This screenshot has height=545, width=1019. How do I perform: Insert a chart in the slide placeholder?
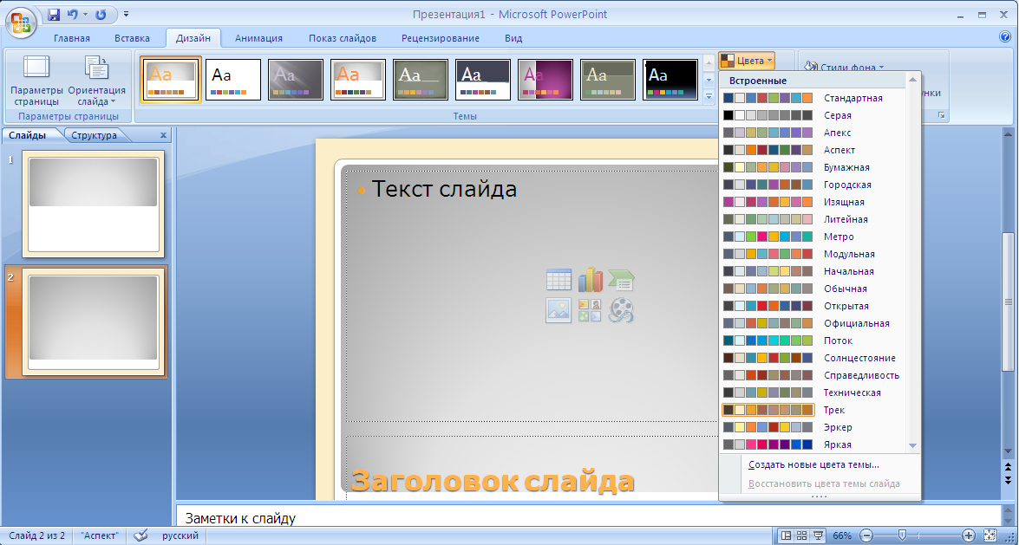coord(590,280)
